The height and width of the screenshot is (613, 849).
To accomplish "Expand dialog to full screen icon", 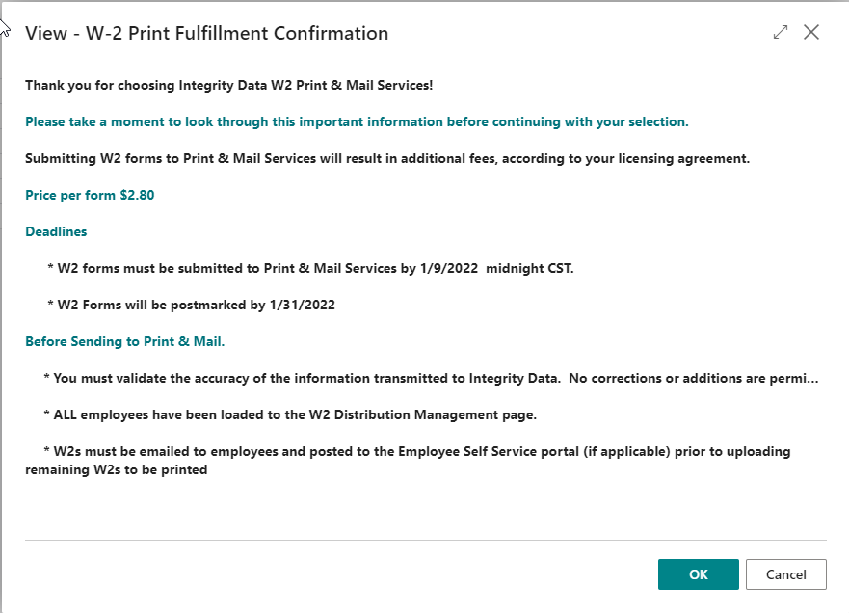I will pos(781,32).
